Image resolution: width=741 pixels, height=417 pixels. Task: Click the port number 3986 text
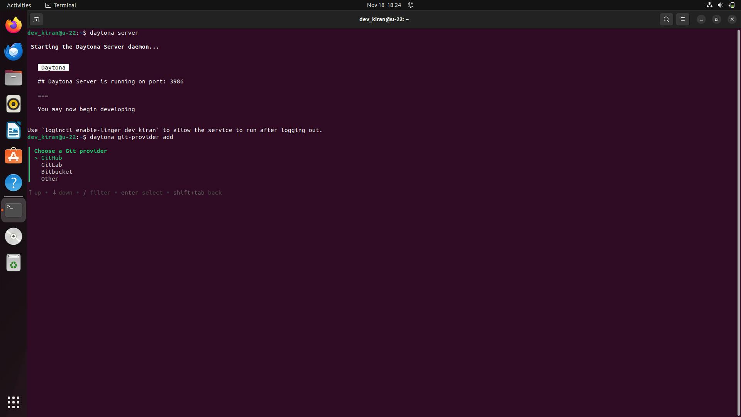176,81
